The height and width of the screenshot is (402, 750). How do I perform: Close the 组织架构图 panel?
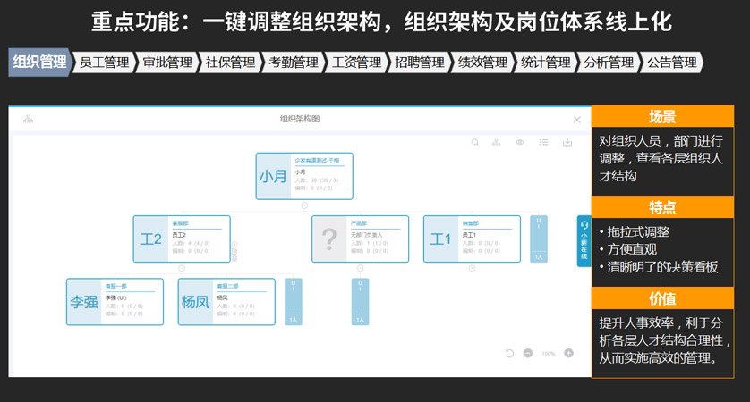click(x=577, y=120)
